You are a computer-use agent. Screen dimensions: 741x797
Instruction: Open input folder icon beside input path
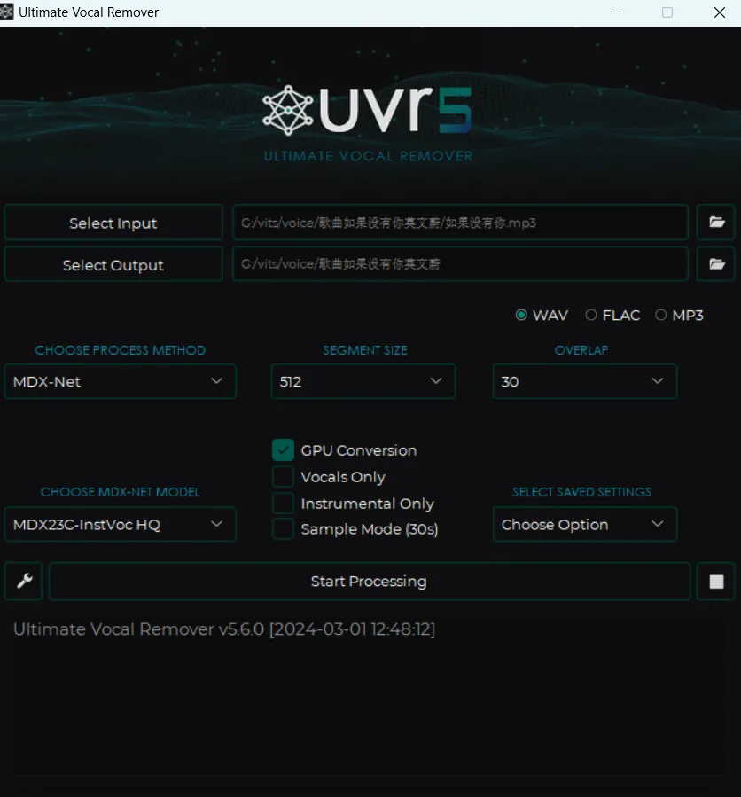tap(716, 223)
